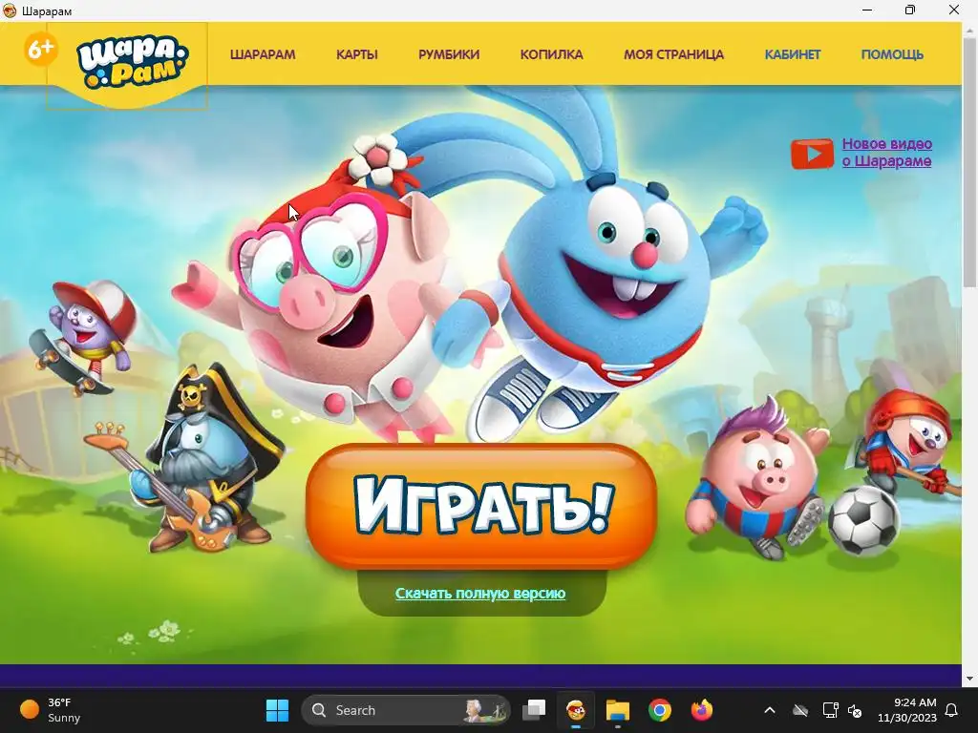Open Task View on taskbar
Viewport: 978px width, 733px height.
(x=534, y=710)
